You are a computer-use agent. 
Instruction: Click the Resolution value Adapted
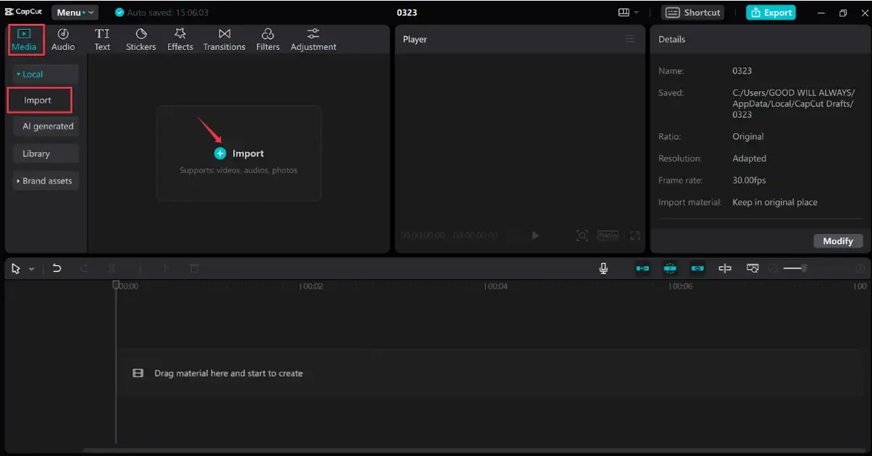[x=749, y=159]
